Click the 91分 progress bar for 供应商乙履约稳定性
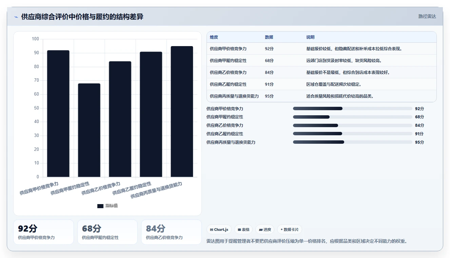This screenshot has height=258, width=450. coord(353,134)
